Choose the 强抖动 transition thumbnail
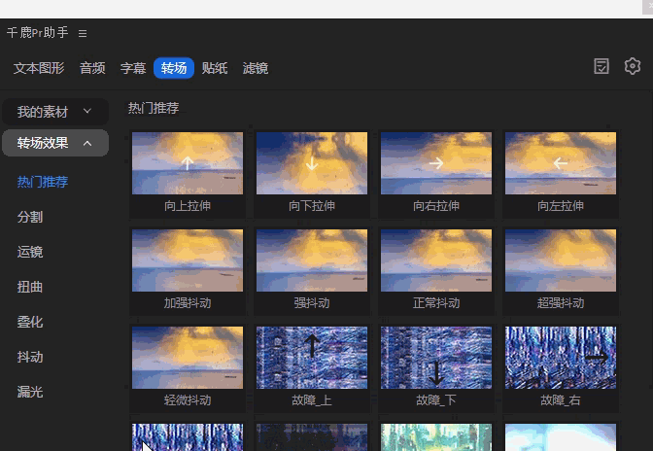The image size is (653, 451). (x=312, y=260)
